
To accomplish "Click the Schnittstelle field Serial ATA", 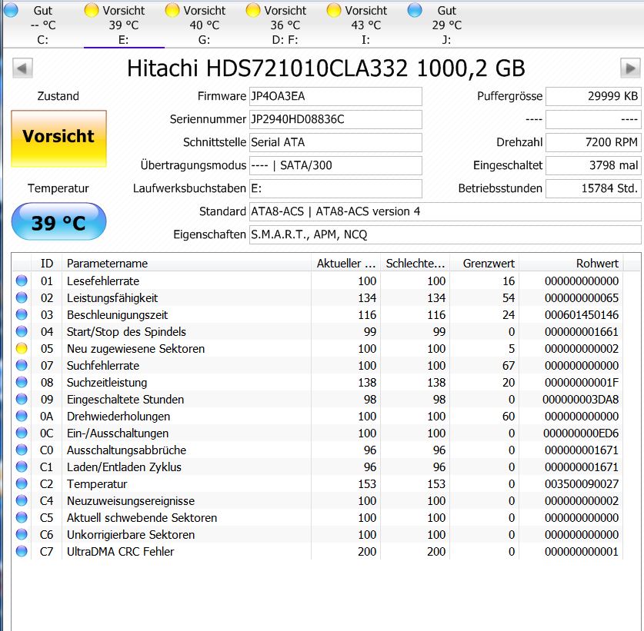I will point(335,142).
